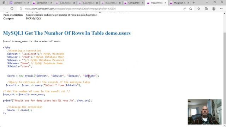Open the Favorites list

(199, 8)
